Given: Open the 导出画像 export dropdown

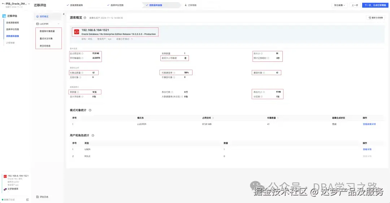Looking at the screenshot, I should 339,5.
